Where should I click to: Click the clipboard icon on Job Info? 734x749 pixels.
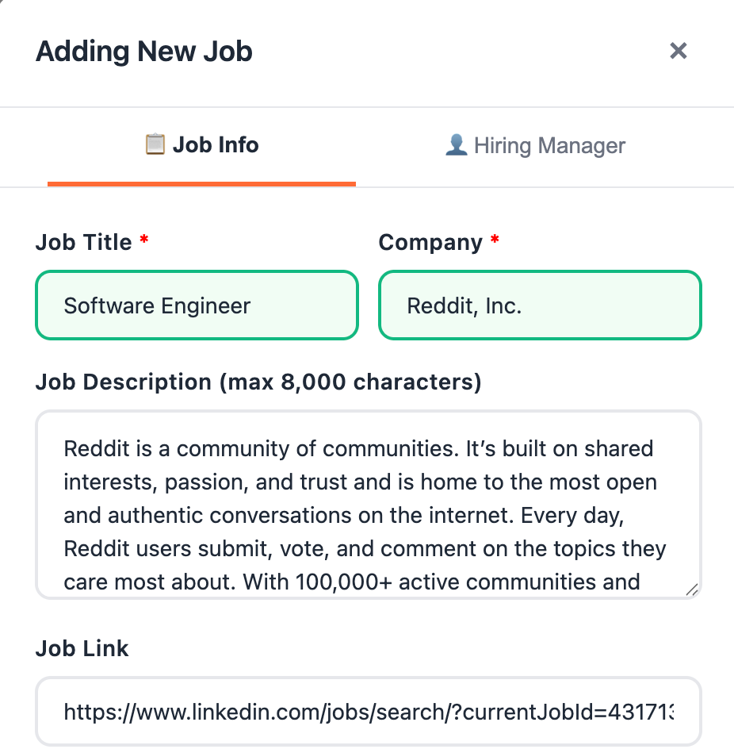[x=155, y=144]
